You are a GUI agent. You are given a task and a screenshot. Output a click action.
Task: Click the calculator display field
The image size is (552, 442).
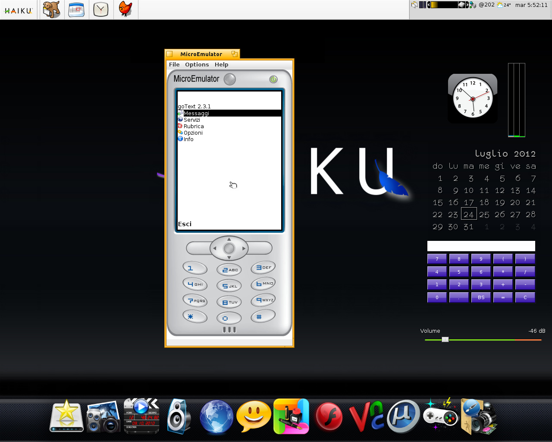point(481,246)
